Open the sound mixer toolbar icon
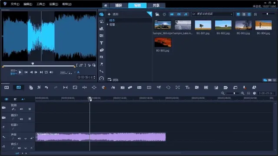This screenshot has height=156, width=278. (x=113, y=88)
